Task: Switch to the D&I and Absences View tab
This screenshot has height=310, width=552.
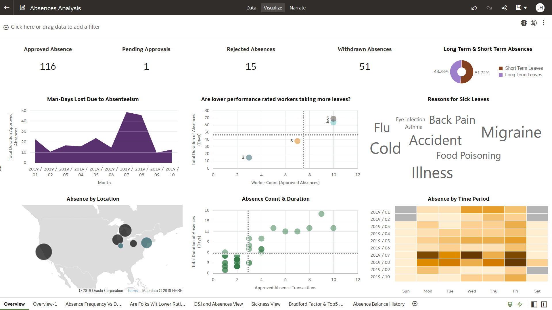Action: tap(218, 304)
